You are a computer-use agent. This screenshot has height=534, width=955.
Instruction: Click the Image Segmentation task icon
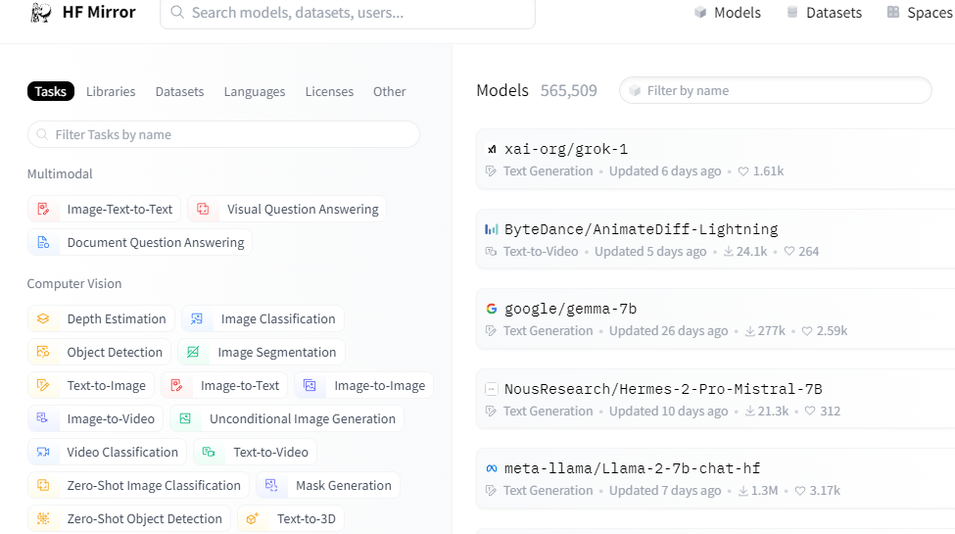[x=193, y=353]
